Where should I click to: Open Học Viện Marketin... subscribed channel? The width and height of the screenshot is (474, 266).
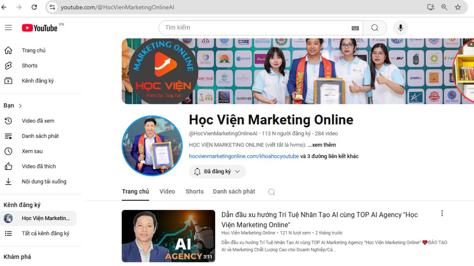coord(38,218)
